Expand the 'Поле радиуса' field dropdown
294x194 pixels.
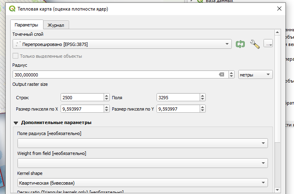tap(142, 143)
